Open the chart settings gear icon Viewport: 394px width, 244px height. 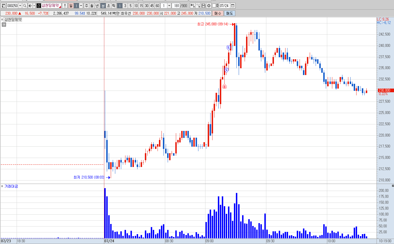(x=209, y=6)
